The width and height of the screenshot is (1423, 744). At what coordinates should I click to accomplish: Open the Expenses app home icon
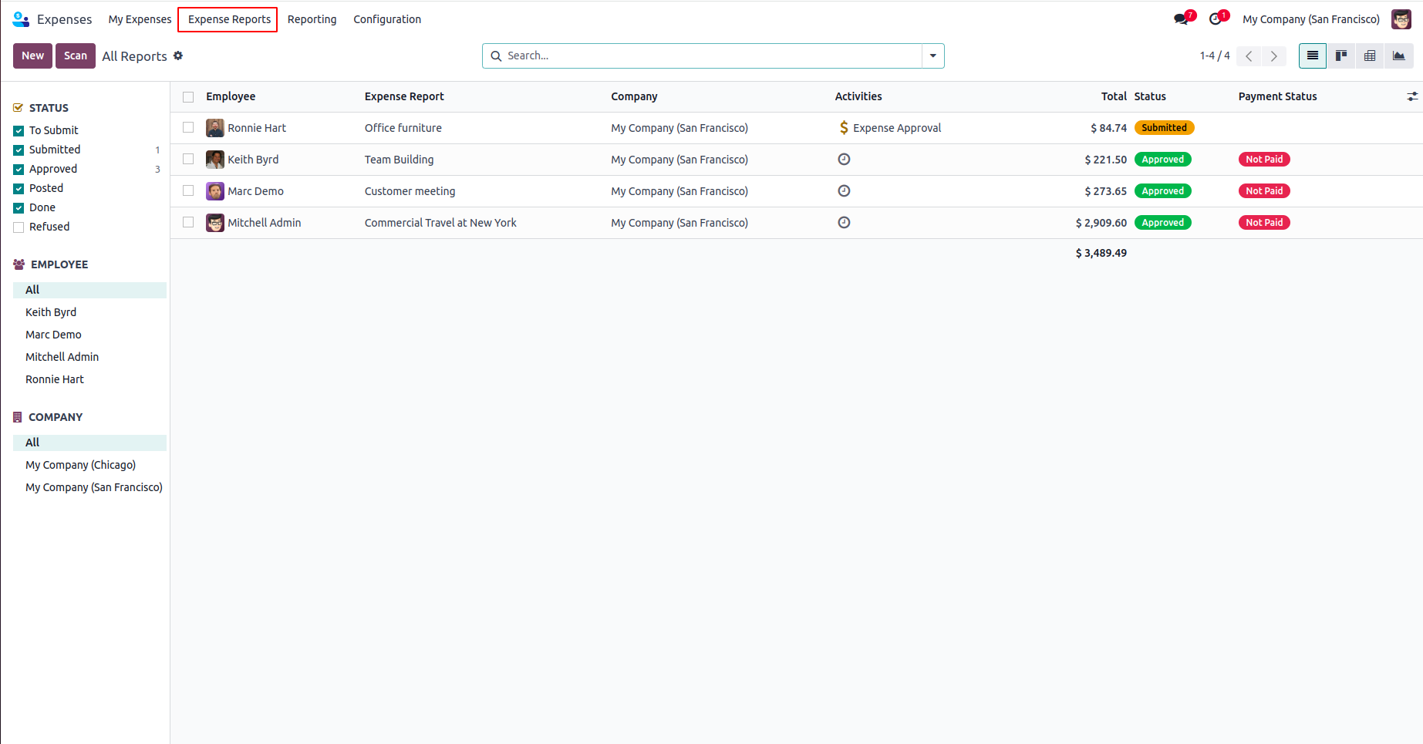[21, 19]
